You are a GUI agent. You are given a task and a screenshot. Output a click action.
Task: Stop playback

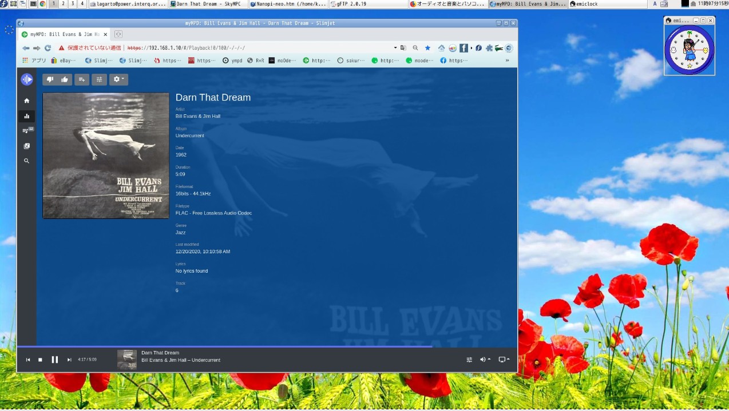pyautogui.click(x=40, y=360)
